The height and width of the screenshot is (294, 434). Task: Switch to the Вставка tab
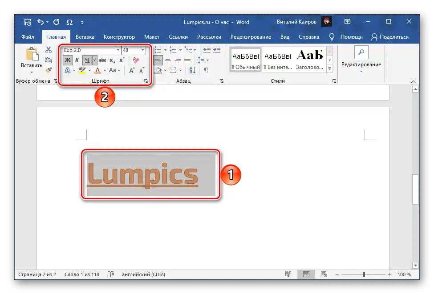click(85, 37)
